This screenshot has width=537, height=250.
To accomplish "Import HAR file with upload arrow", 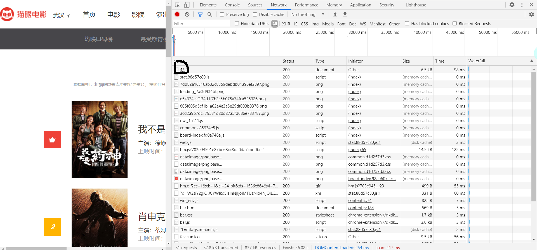I will (335, 14).
